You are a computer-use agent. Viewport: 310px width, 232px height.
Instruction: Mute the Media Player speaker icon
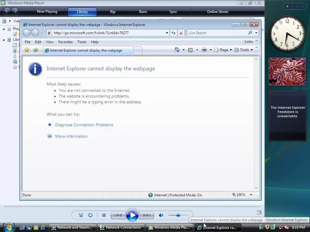pos(161,215)
